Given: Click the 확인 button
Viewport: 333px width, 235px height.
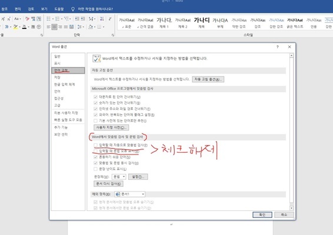Looking at the screenshot, I should (x=262, y=214).
